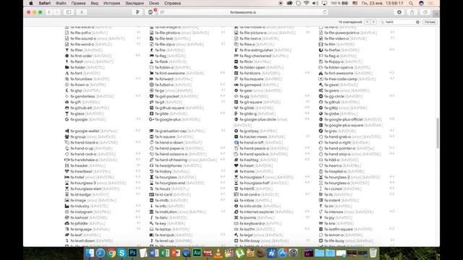Open the fa-google-plus-official link
The image size is (463, 260).
pyautogui.click(x=344, y=119)
